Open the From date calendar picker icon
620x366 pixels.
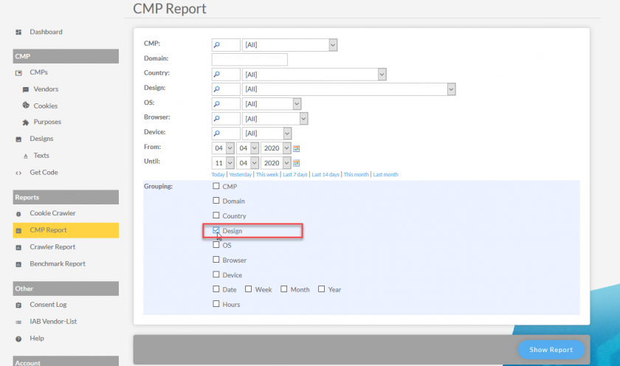click(x=296, y=148)
